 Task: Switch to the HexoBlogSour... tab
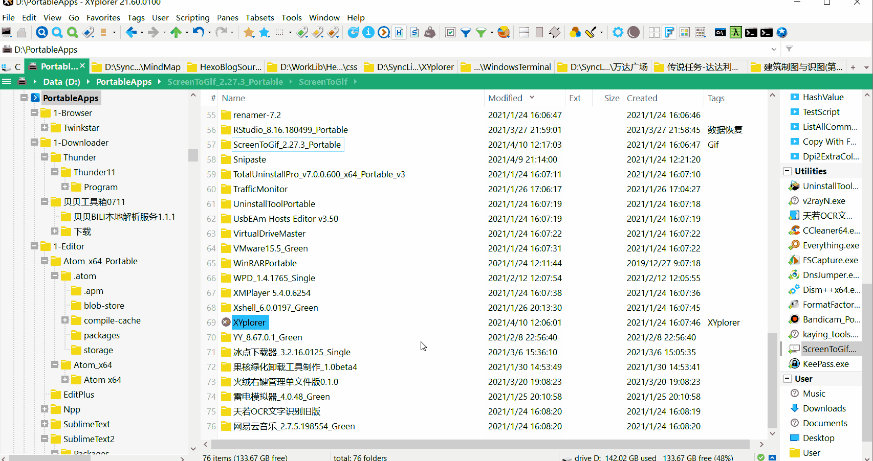point(225,67)
